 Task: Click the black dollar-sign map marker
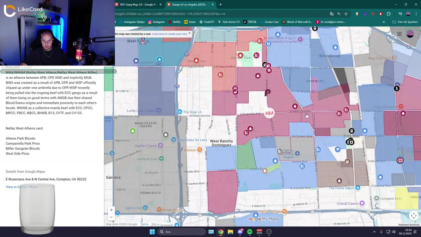(397, 88)
